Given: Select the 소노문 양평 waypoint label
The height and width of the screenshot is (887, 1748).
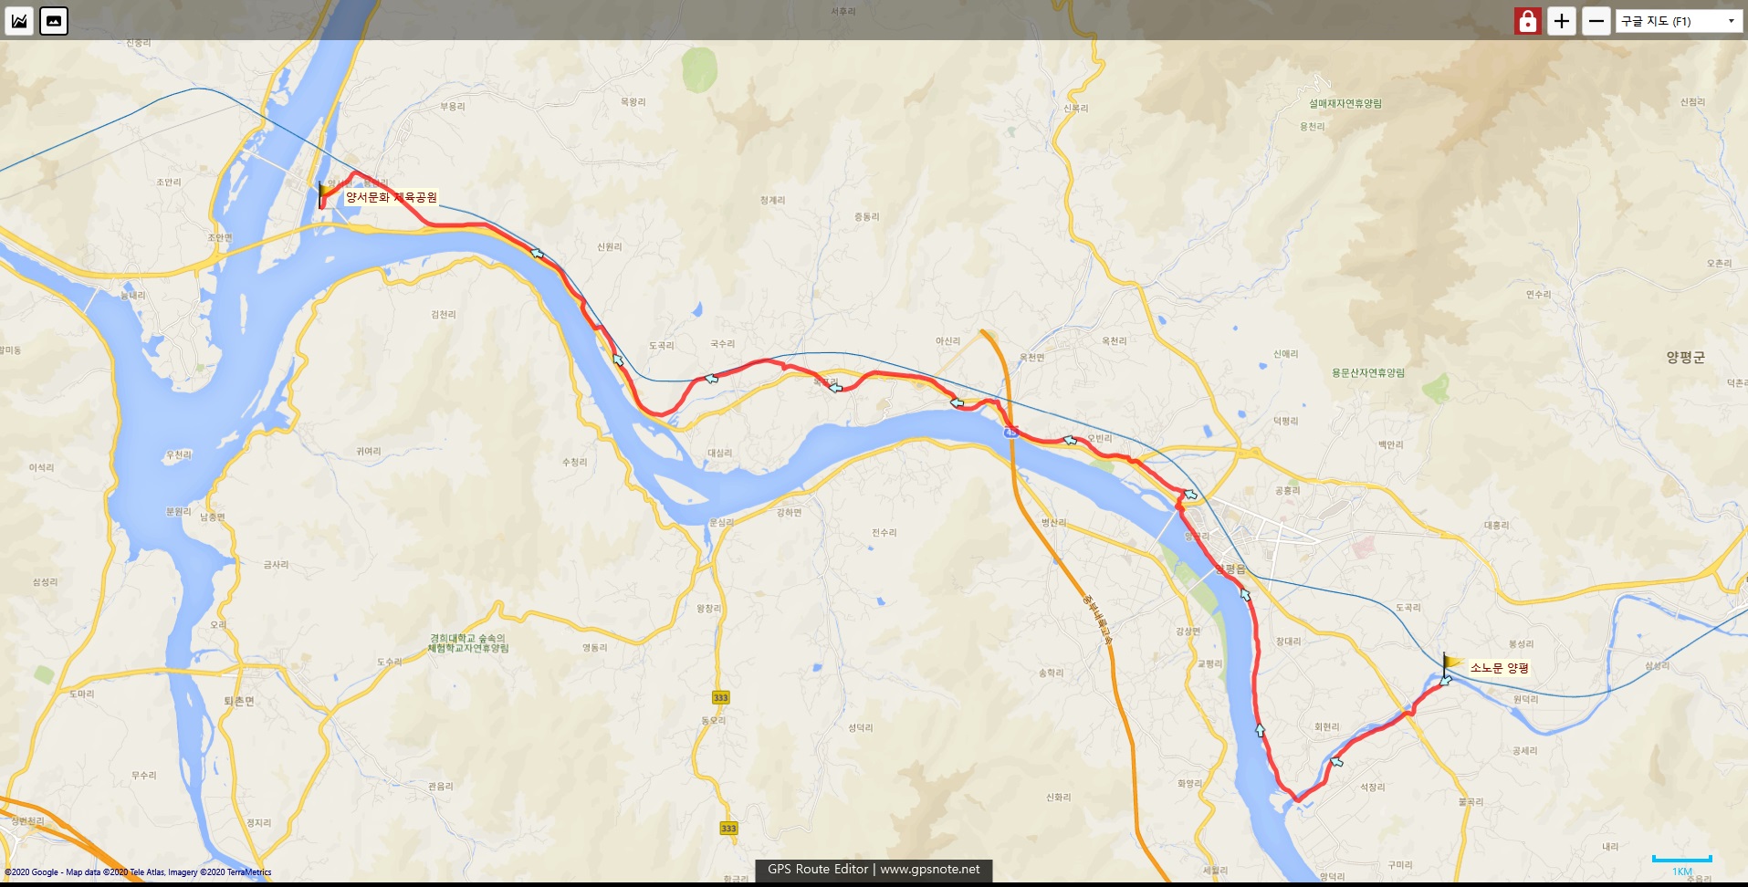Looking at the screenshot, I should click(1499, 668).
